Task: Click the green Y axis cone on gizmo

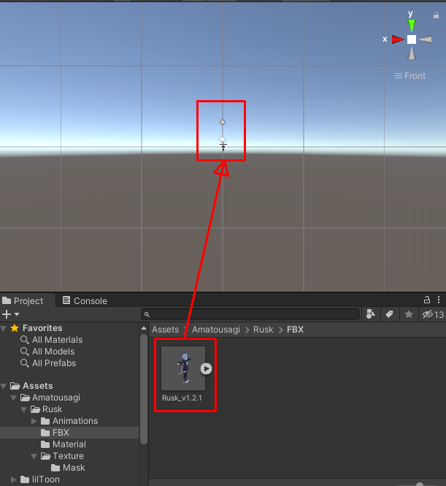Action: [412, 26]
